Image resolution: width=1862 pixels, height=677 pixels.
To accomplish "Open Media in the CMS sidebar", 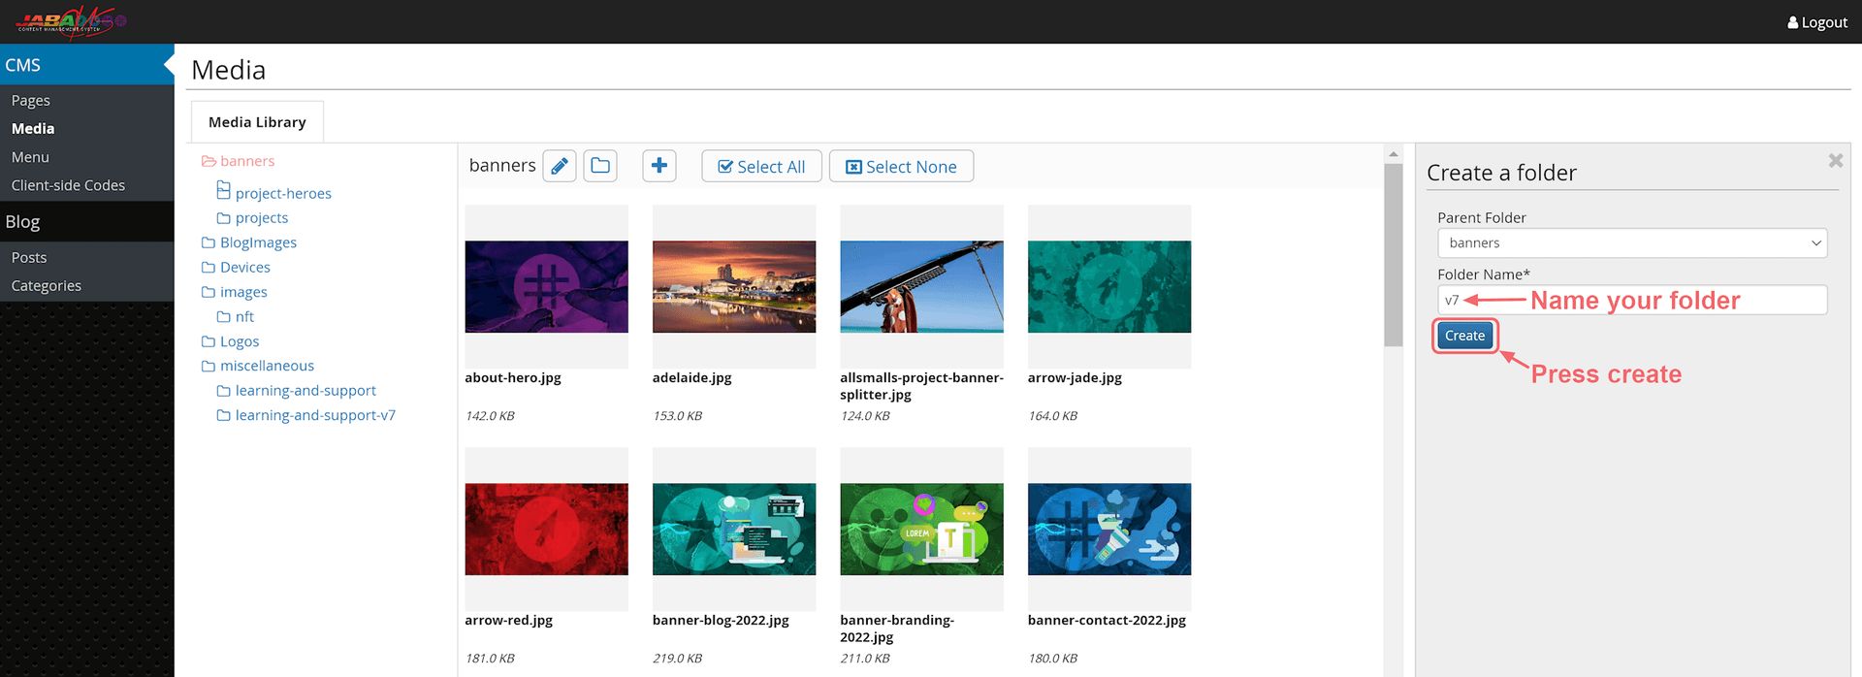I will pos(33,128).
